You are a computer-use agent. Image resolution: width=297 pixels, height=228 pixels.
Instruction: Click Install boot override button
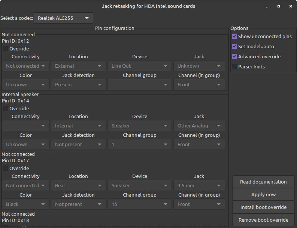coord(263,207)
